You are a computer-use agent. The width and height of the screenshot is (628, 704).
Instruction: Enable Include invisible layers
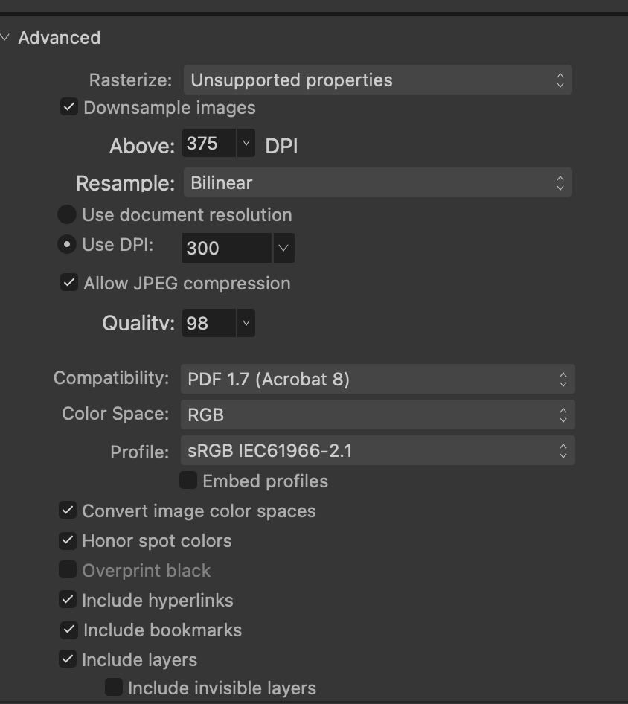point(114,687)
